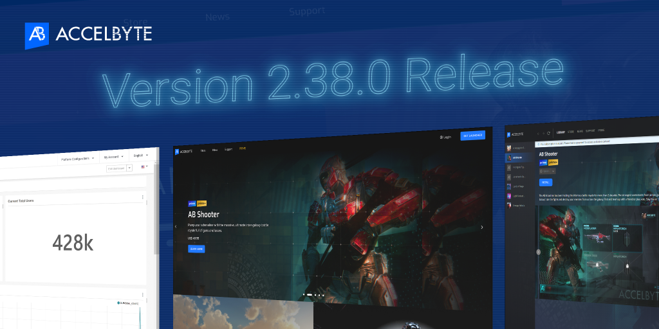Click info icon in launcher notification bar

[x=539, y=144]
